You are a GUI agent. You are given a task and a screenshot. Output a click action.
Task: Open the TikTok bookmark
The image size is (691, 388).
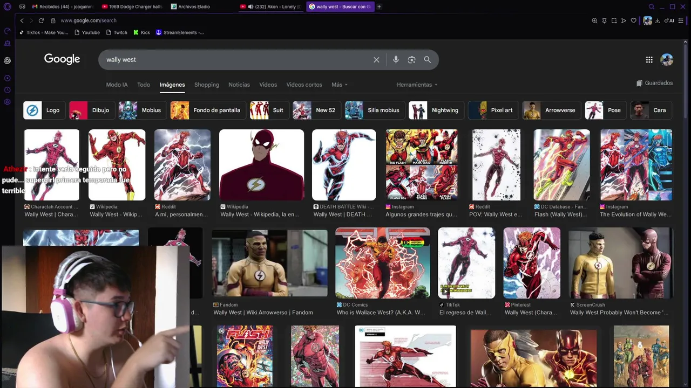coord(44,32)
